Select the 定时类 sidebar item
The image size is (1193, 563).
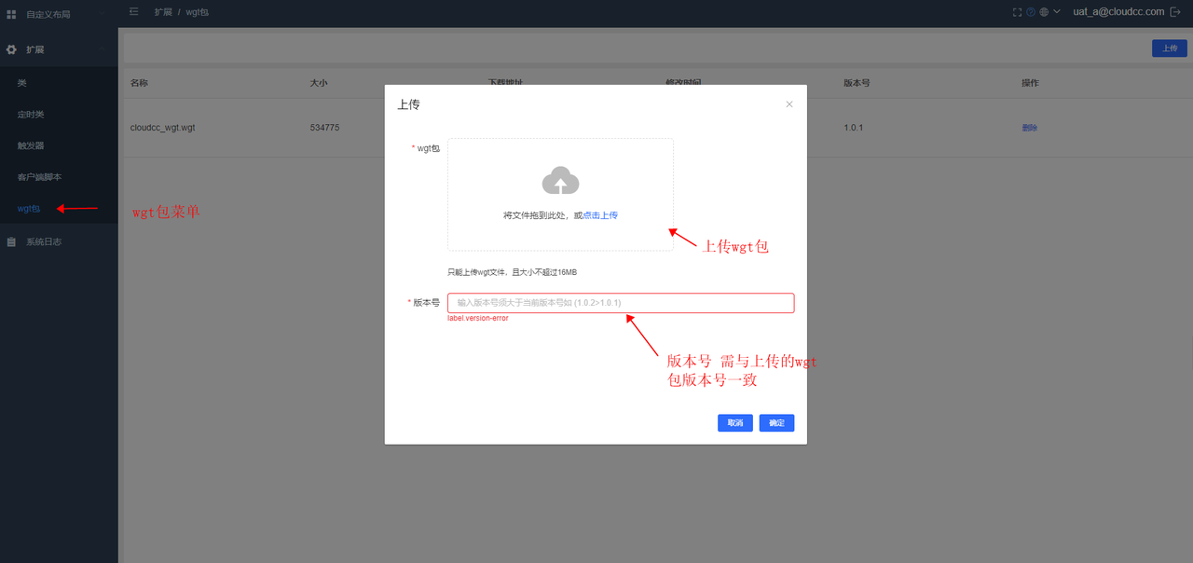click(31, 115)
